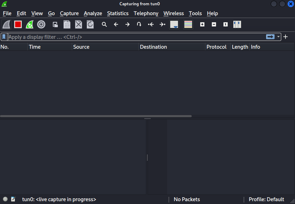Sort packets by Source column
The height and width of the screenshot is (204, 295).
[x=105, y=47]
